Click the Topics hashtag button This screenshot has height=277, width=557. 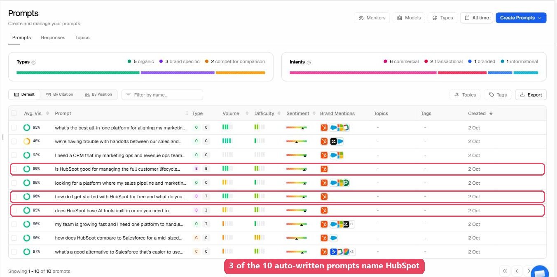(465, 95)
